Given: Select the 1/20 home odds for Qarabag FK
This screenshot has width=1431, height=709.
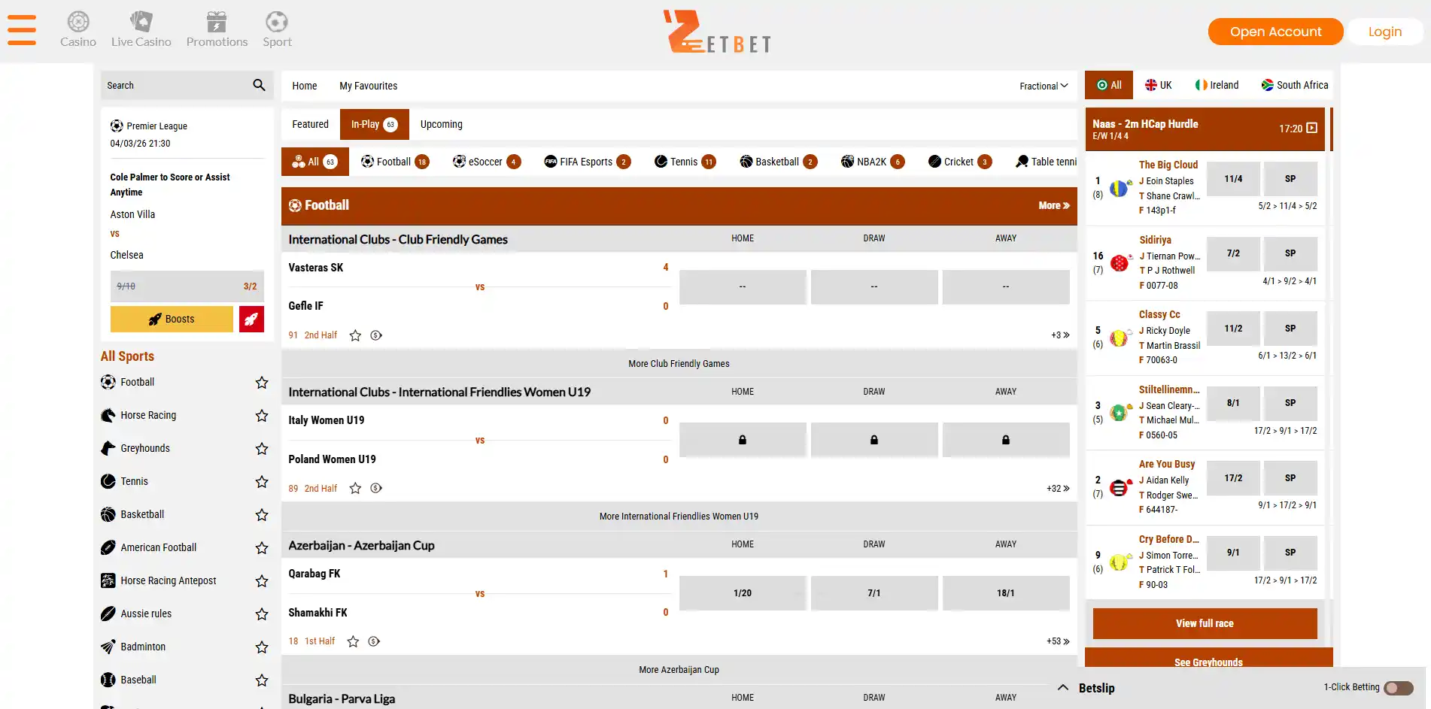Looking at the screenshot, I should point(743,593).
